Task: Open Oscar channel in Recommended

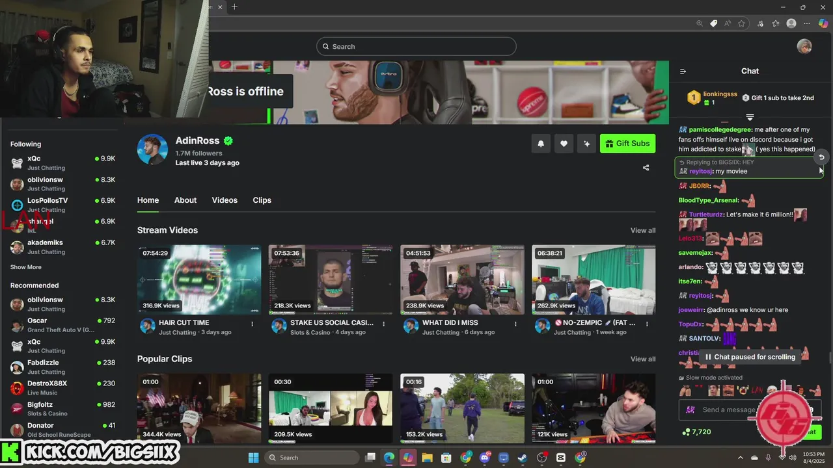Action: coord(62,325)
